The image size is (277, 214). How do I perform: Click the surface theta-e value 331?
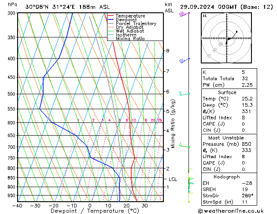[246, 111]
